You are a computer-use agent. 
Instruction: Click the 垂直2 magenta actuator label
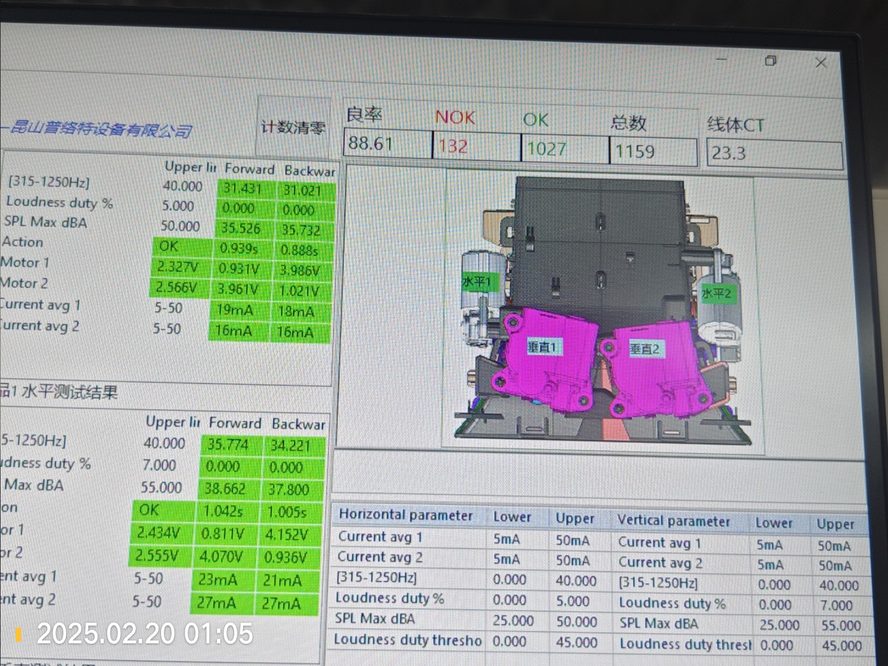point(644,349)
